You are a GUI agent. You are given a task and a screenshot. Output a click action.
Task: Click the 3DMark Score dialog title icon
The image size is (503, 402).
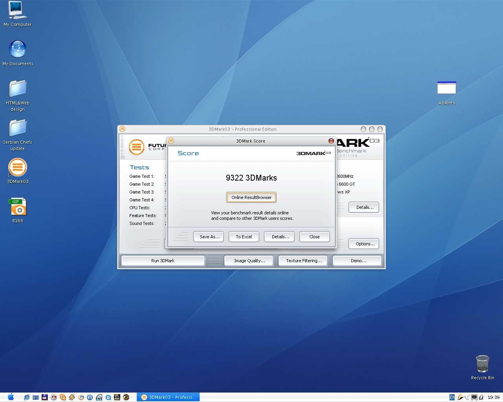[171, 141]
